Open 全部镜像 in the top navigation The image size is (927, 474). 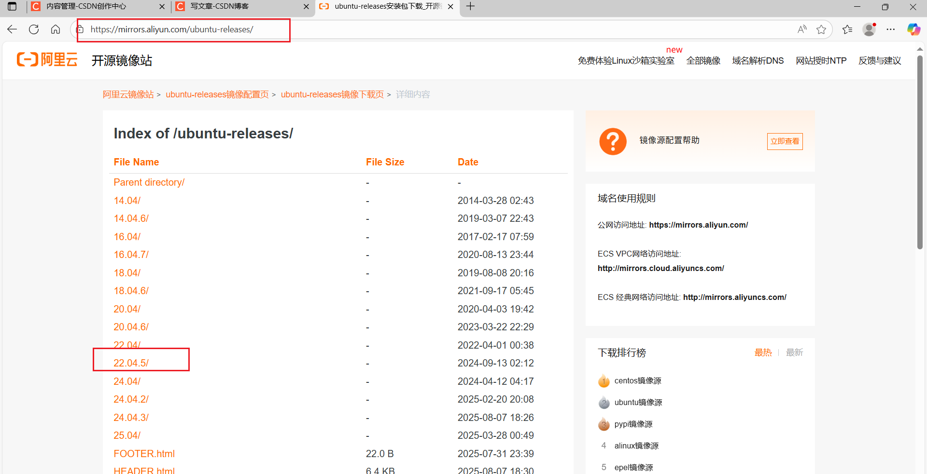pyautogui.click(x=703, y=61)
